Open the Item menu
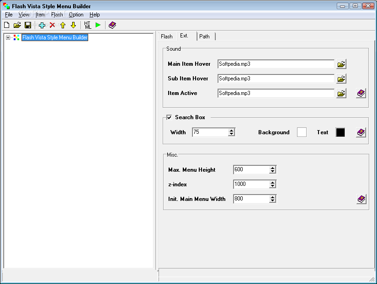Viewport: 377px width, 284px height. 40,15
